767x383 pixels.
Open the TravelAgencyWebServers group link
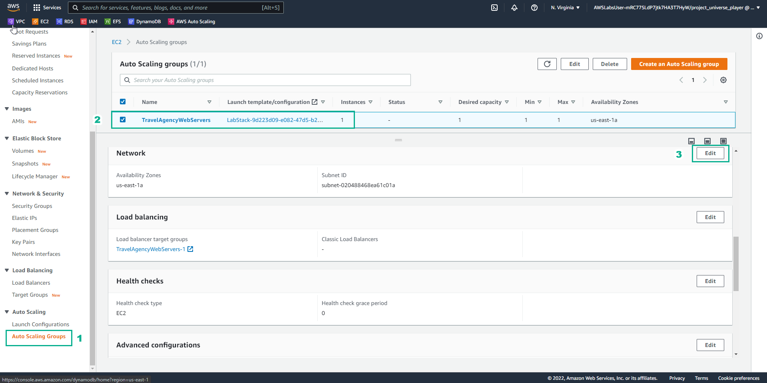[176, 120]
